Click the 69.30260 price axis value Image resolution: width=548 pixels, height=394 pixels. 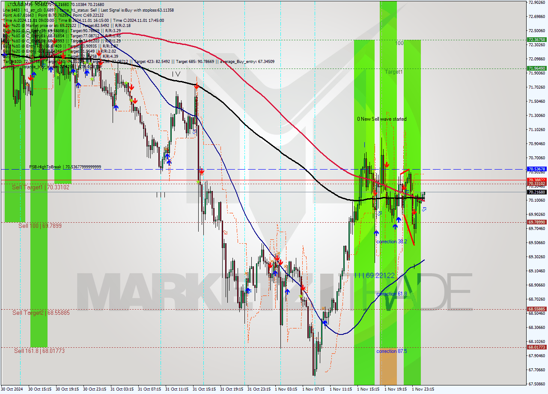point(537,257)
